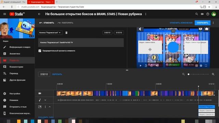Adjust the timeline zoom slider handle

pos(189,74)
